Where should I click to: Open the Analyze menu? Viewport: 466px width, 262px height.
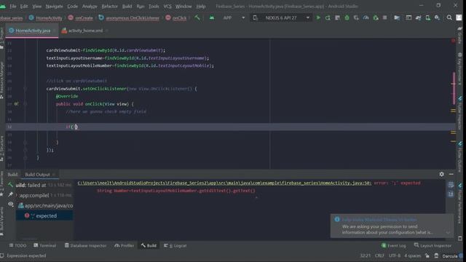(x=90, y=7)
